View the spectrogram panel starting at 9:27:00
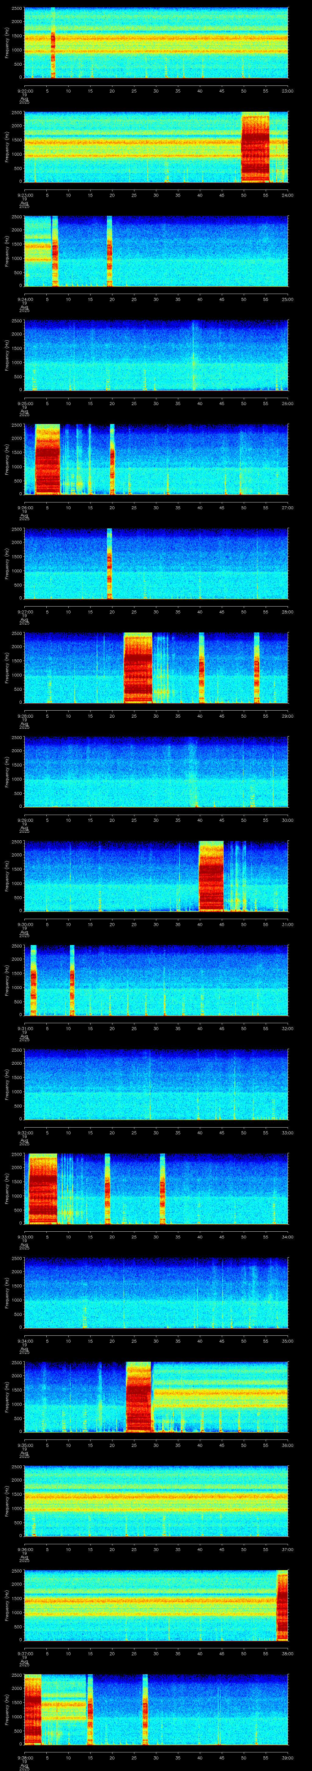 [156, 564]
